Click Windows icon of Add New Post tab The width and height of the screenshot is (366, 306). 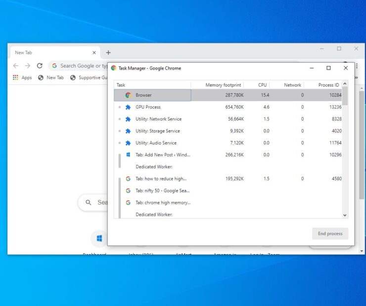pyautogui.click(x=128, y=154)
